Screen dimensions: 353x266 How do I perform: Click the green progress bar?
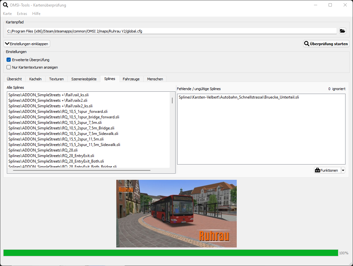pos(171,253)
